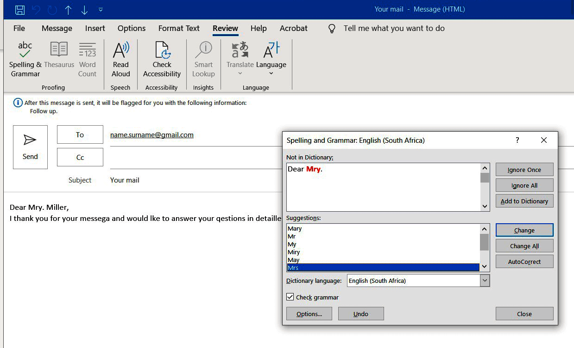Screen dimensions: 574x348
Task: Switch to the Format Text ribbon tab
Action: point(179,28)
